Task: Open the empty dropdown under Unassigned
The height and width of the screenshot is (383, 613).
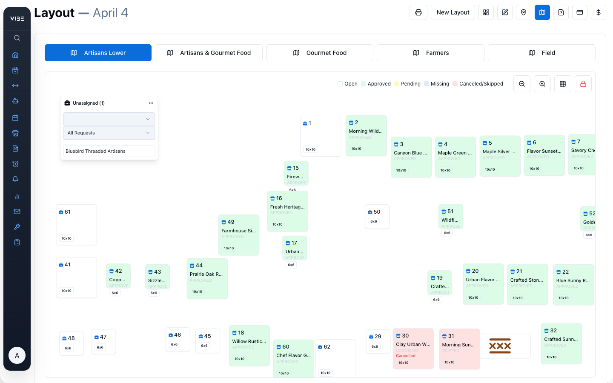Action: tap(109, 119)
